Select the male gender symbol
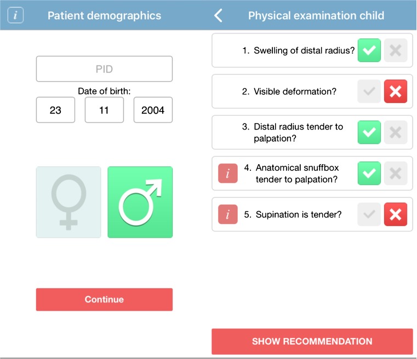This screenshot has width=417, height=359. click(x=140, y=202)
